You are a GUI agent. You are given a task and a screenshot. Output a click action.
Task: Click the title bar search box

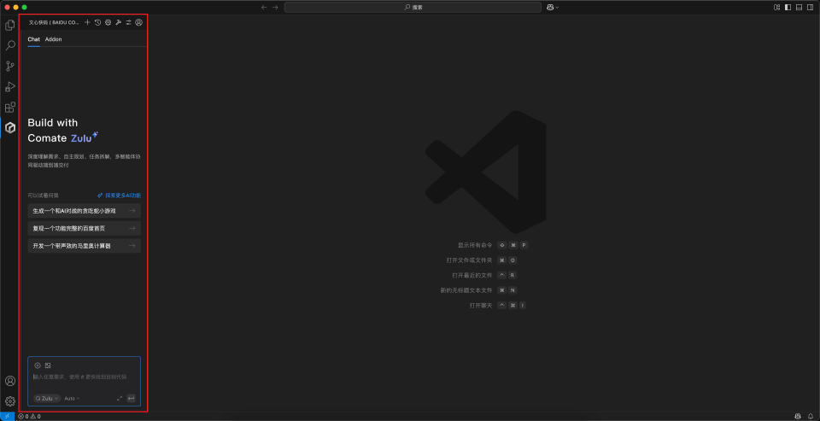pyautogui.click(x=413, y=8)
